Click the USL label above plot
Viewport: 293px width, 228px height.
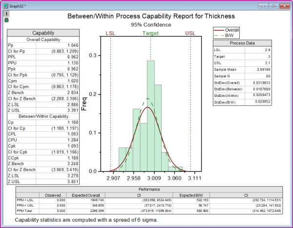tap(190, 33)
